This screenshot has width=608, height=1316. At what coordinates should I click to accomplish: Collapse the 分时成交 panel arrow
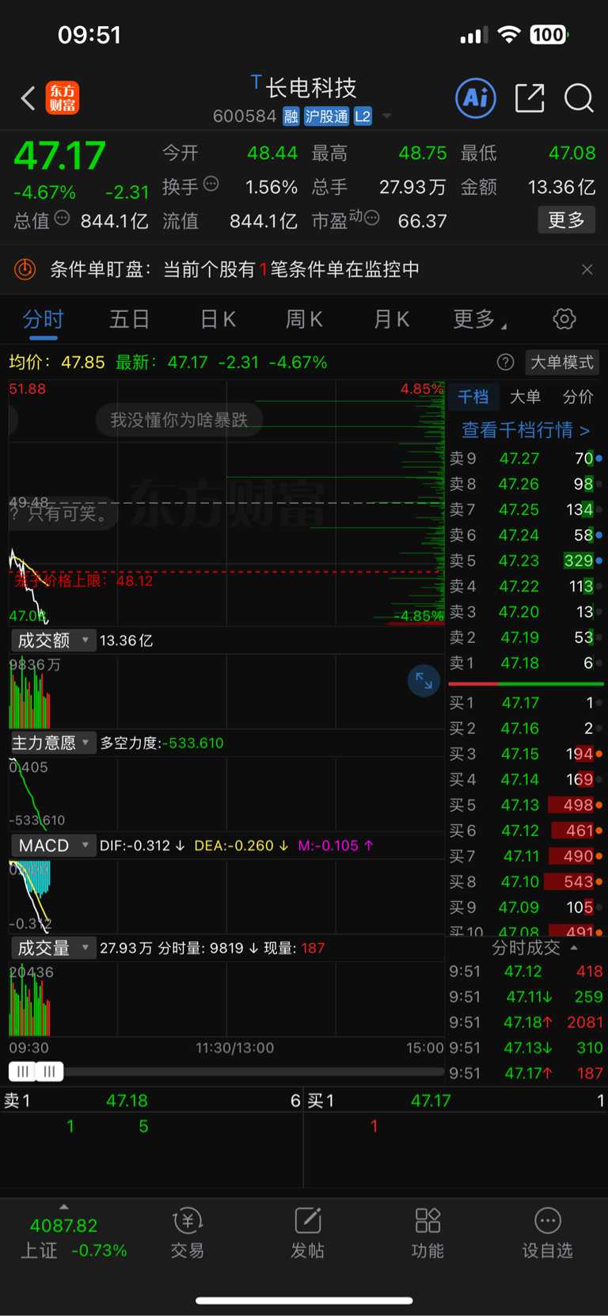click(x=574, y=948)
